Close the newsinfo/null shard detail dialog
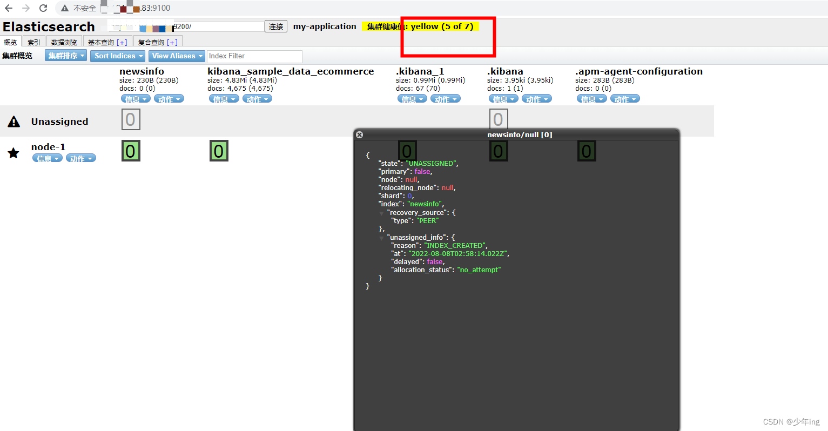This screenshot has width=828, height=431. [x=359, y=134]
